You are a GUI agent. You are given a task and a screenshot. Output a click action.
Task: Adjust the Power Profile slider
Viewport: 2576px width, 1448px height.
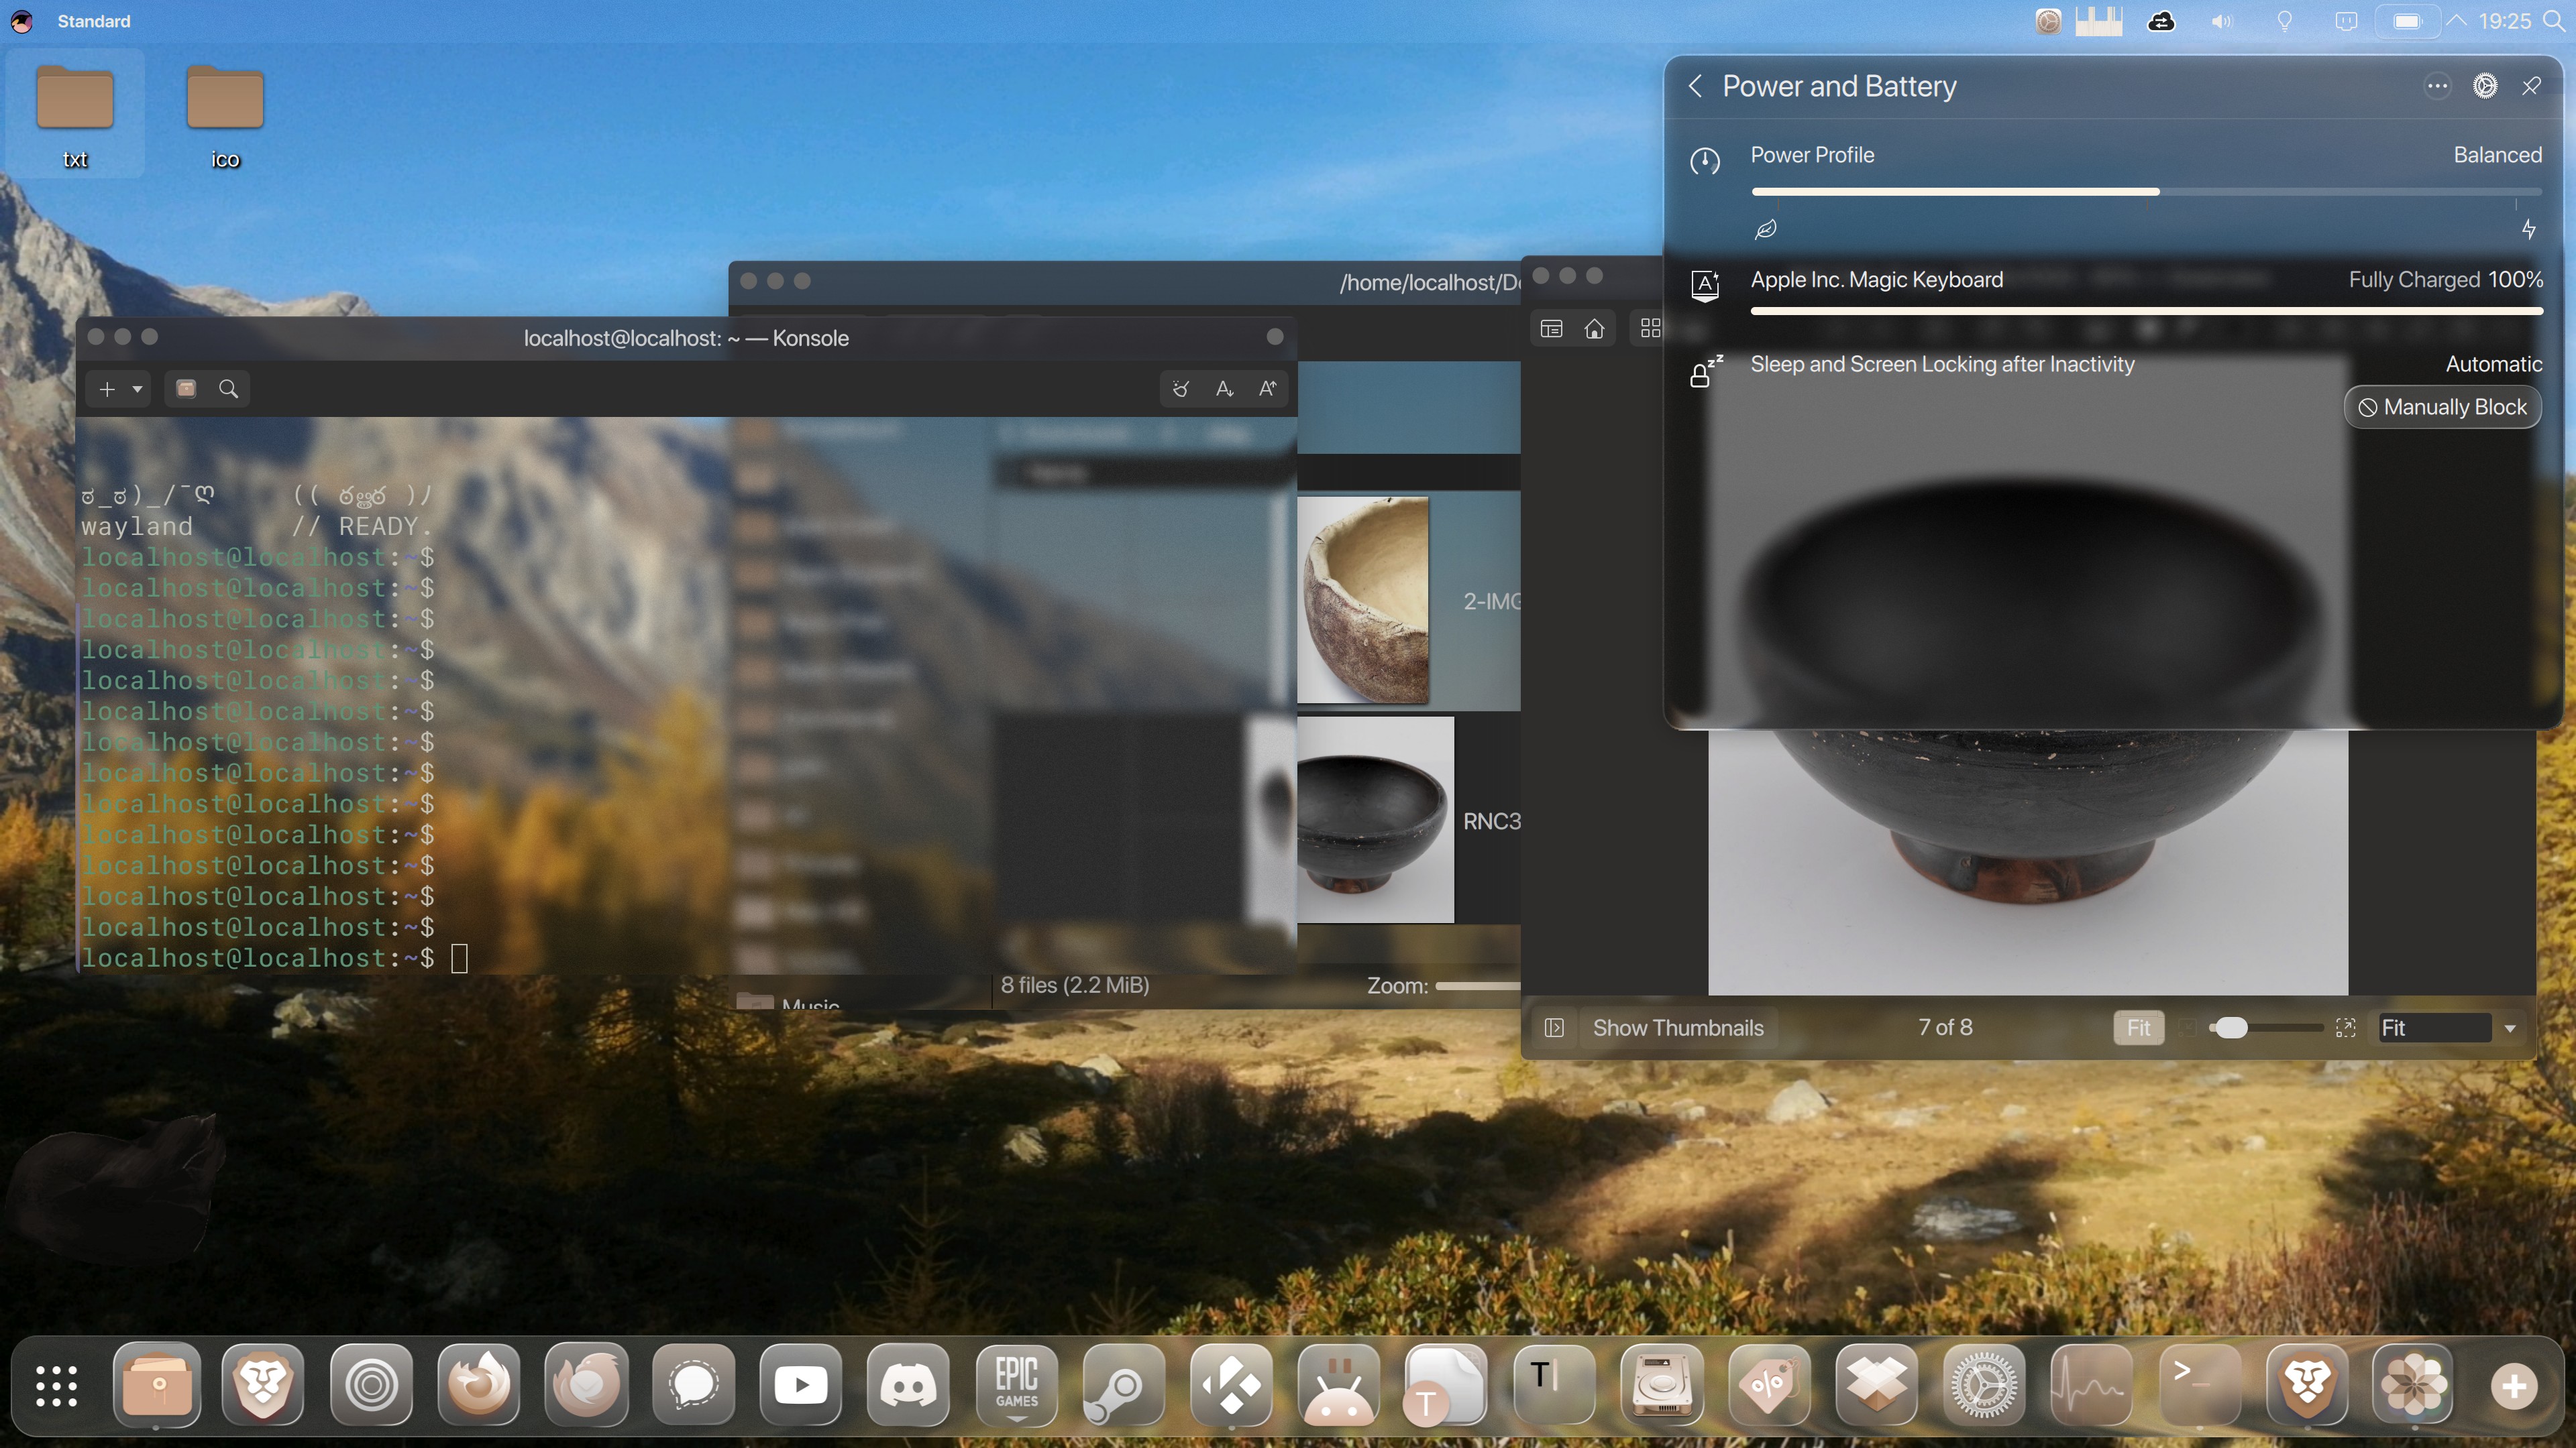click(x=2146, y=191)
